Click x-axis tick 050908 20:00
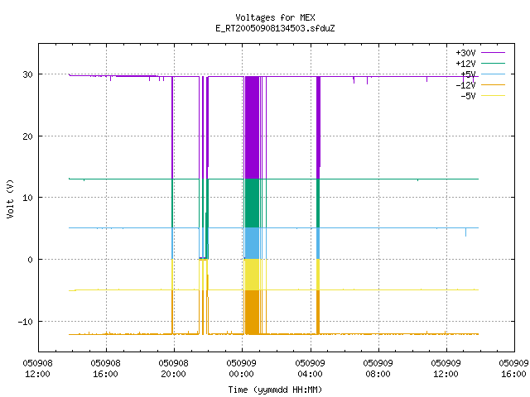This screenshot has height=397, width=530. 173,369
